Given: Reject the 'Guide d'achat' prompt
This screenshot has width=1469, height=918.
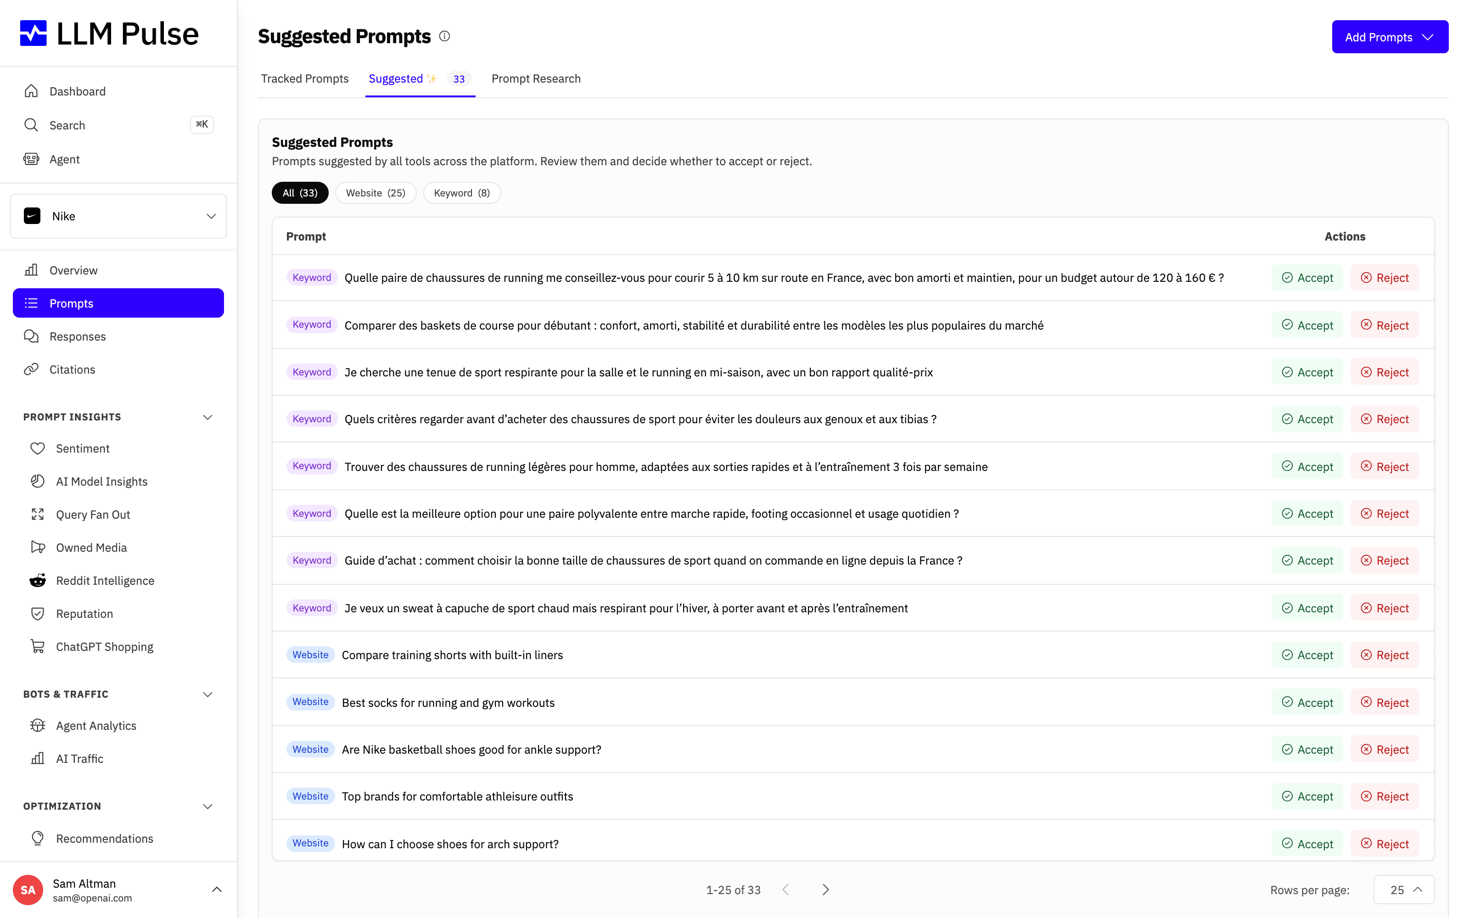Looking at the screenshot, I should (1385, 560).
